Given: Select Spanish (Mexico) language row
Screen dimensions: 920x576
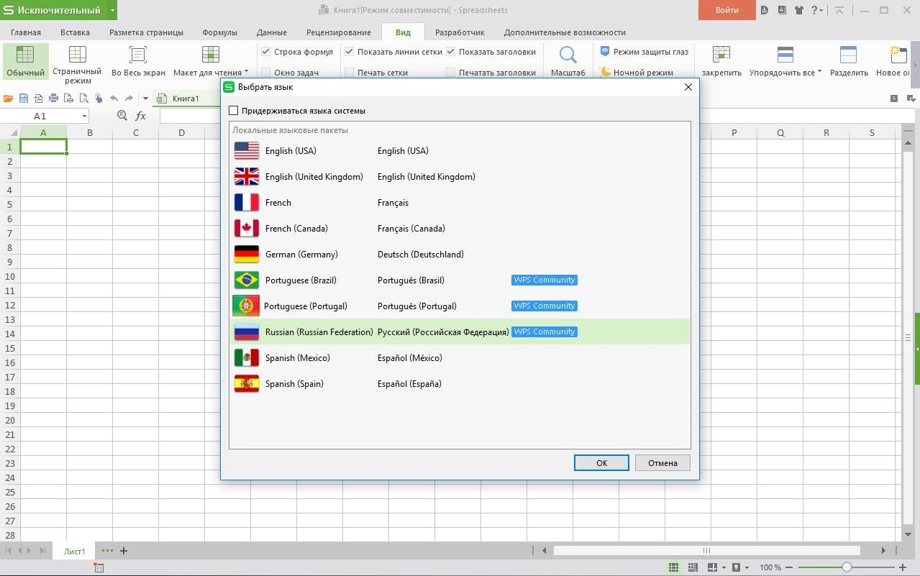Looking at the screenshot, I should point(460,358).
